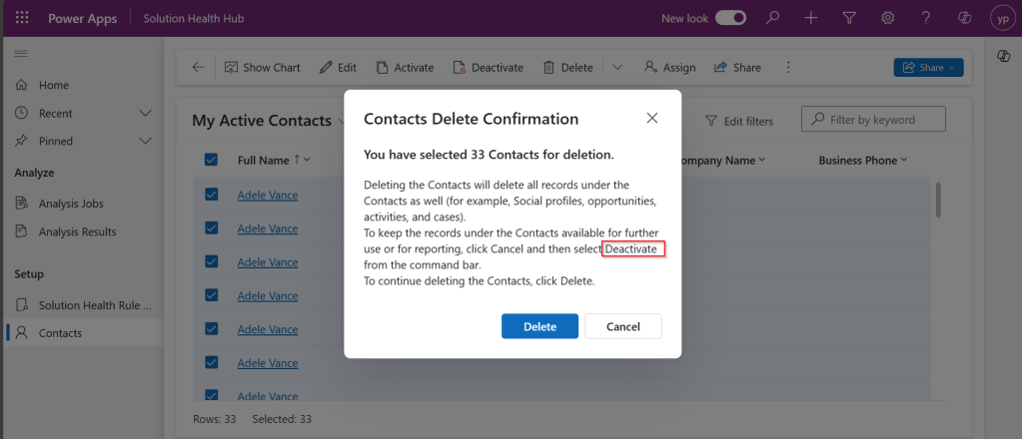Confirm deletion with the Delete button
This screenshot has height=439, width=1022.
click(x=539, y=326)
